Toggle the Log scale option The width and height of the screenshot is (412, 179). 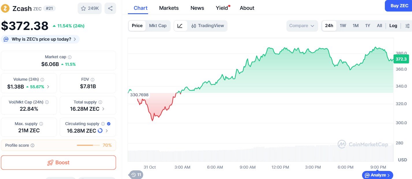(x=393, y=26)
